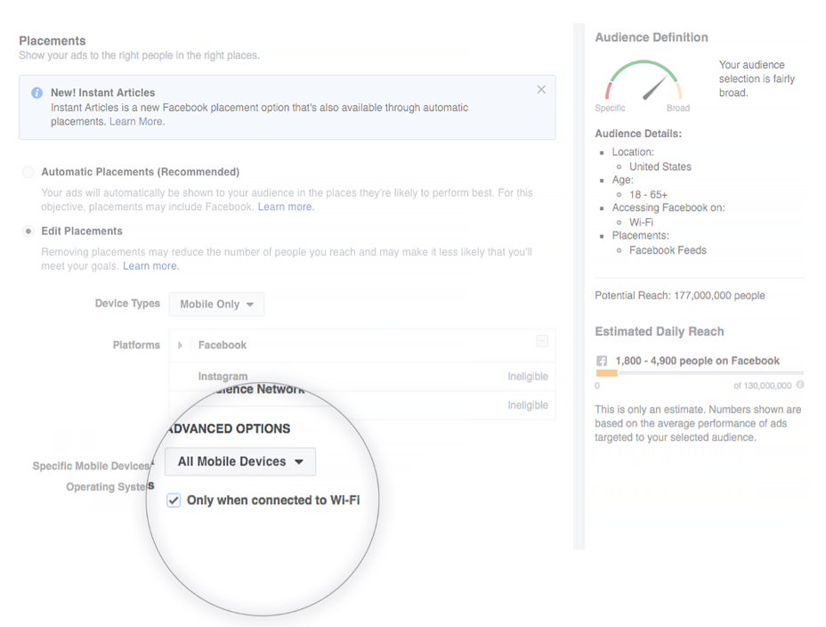This screenshot has width=826, height=627.
Task: Click the blue info icon beside Instant Articles
Action: point(36,93)
